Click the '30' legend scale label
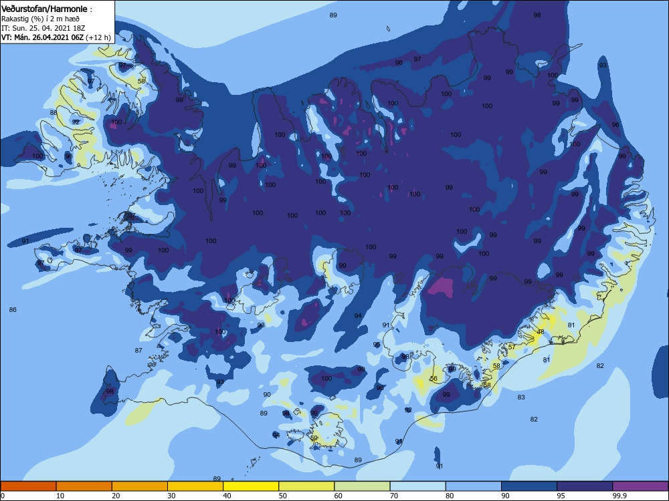This screenshot has height=501, width=669. click(171, 496)
